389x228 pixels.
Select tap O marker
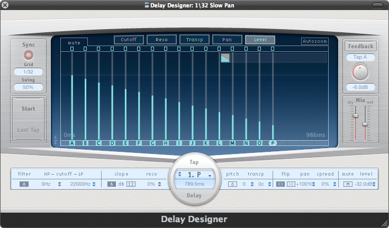click(x=259, y=143)
